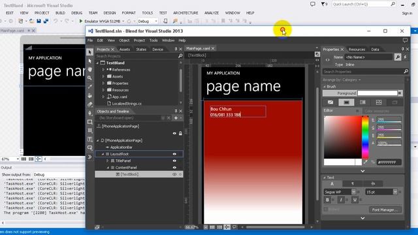Open Visual Studio feedback speech-bubble icon
The height and width of the screenshot is (235, 418).
click(313, 5)
